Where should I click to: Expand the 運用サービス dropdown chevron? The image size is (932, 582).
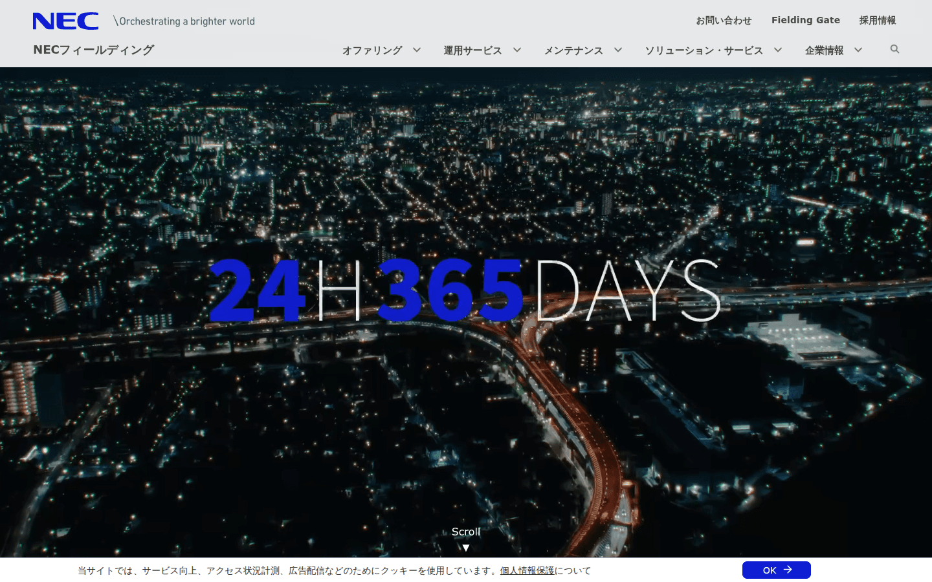[517, 50]
